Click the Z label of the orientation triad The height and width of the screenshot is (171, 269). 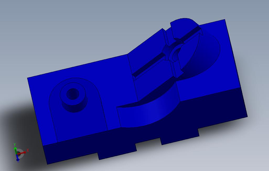tap(18, 162)
